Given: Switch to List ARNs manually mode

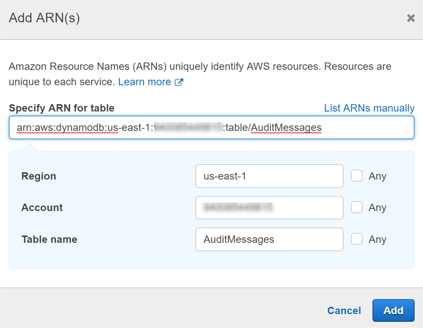Looking at the screenshot, I should tap(369, 108).
